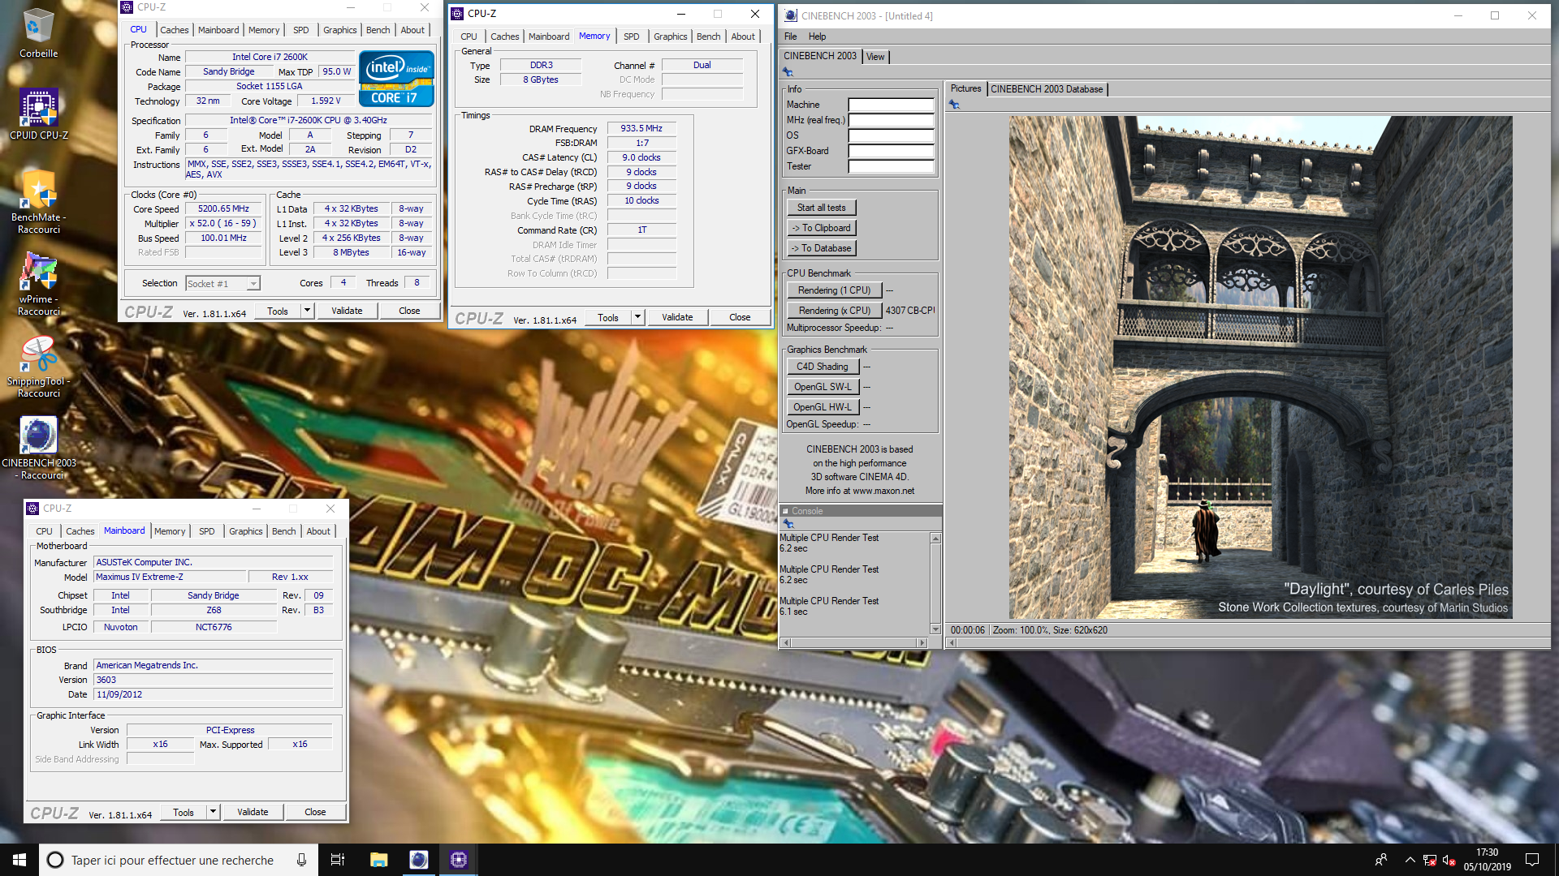Launch CPUID CPU-Z desktop shortcut
Viewport: 1559px width, 876px height.
point(38,115)
